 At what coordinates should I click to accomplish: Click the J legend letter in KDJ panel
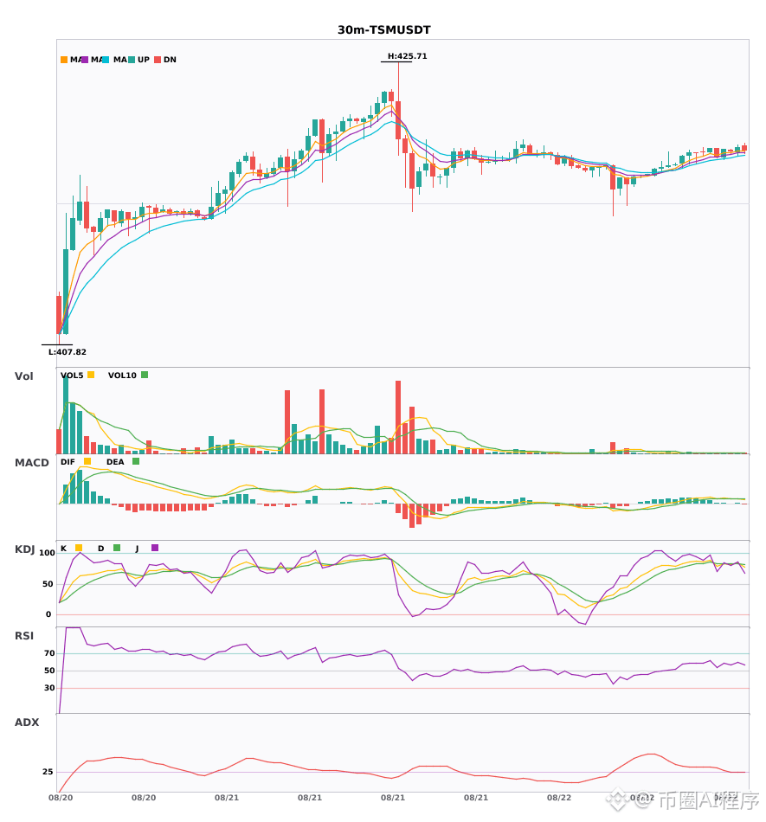click(x=137, y=549)
